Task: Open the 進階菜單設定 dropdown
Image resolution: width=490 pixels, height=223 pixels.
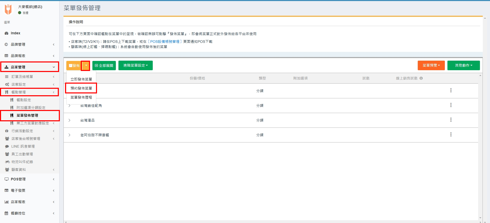Action: 135,66
